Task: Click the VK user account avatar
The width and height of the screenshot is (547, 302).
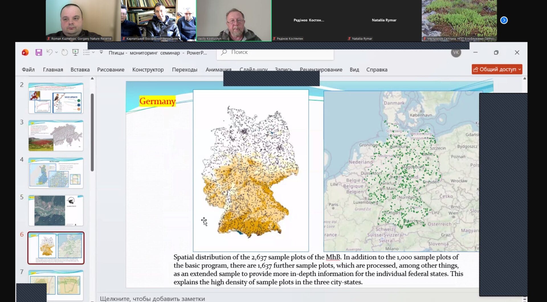Action: (456, 52)
